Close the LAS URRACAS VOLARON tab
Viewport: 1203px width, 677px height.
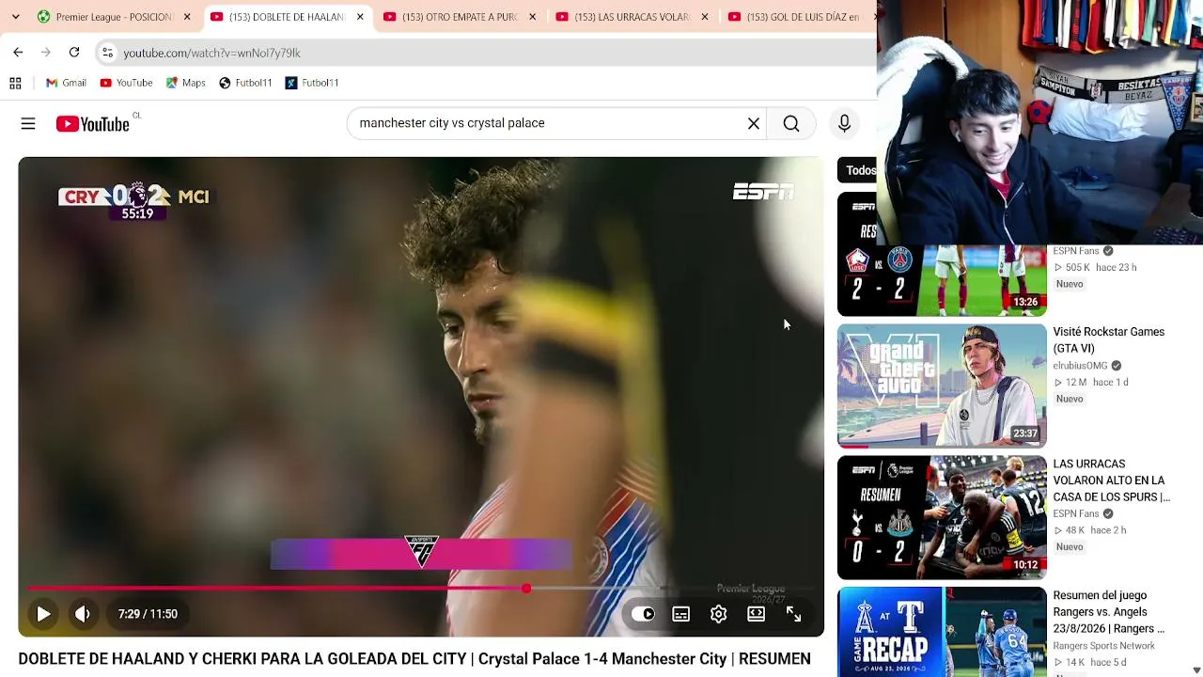pos(705,17)
